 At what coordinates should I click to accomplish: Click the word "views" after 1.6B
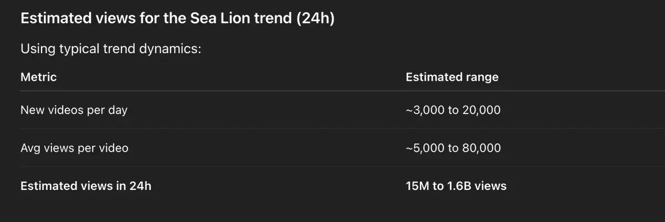[490, 186]
